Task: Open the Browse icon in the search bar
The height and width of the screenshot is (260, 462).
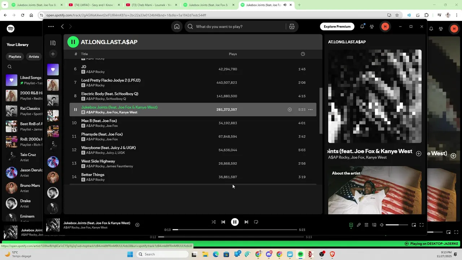Action: coord(292,26)
